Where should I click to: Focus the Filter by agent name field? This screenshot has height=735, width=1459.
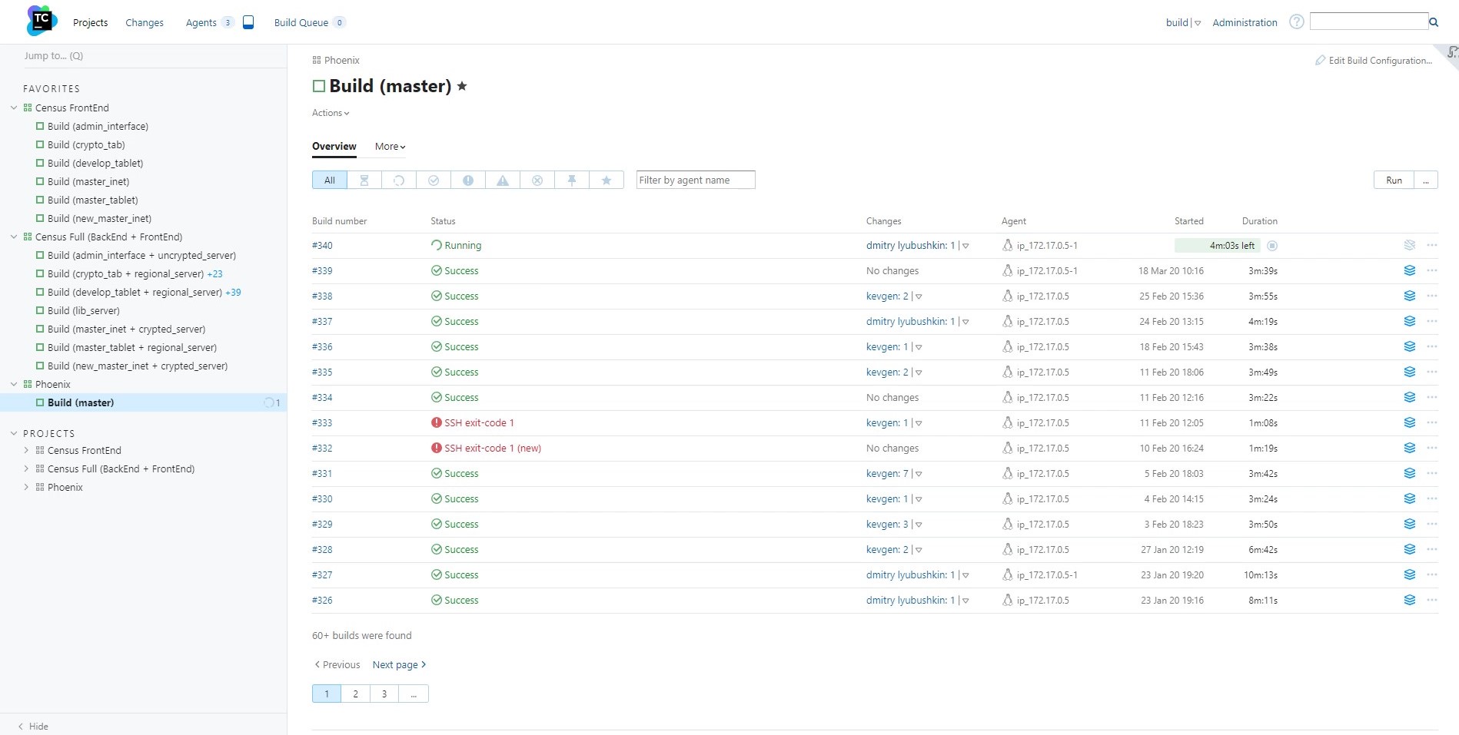696,180
